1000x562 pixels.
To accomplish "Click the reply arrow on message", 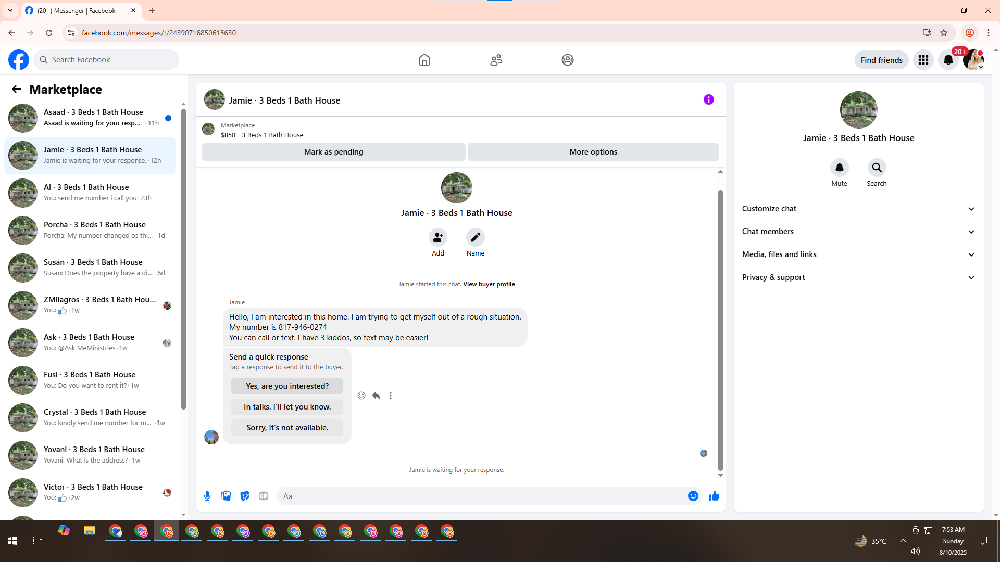I will [376, 395].
